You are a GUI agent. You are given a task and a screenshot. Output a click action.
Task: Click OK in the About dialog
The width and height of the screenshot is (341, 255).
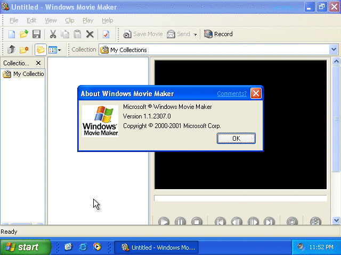coord(236,138)
